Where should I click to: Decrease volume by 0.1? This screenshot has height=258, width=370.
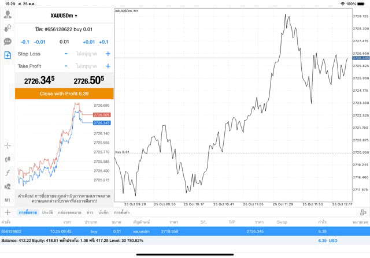pos(25,42)
